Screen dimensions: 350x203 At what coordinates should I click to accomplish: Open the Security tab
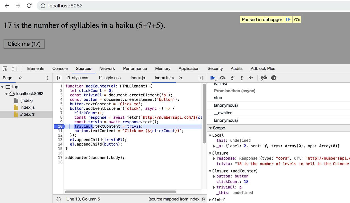click(x=215, y=68)
